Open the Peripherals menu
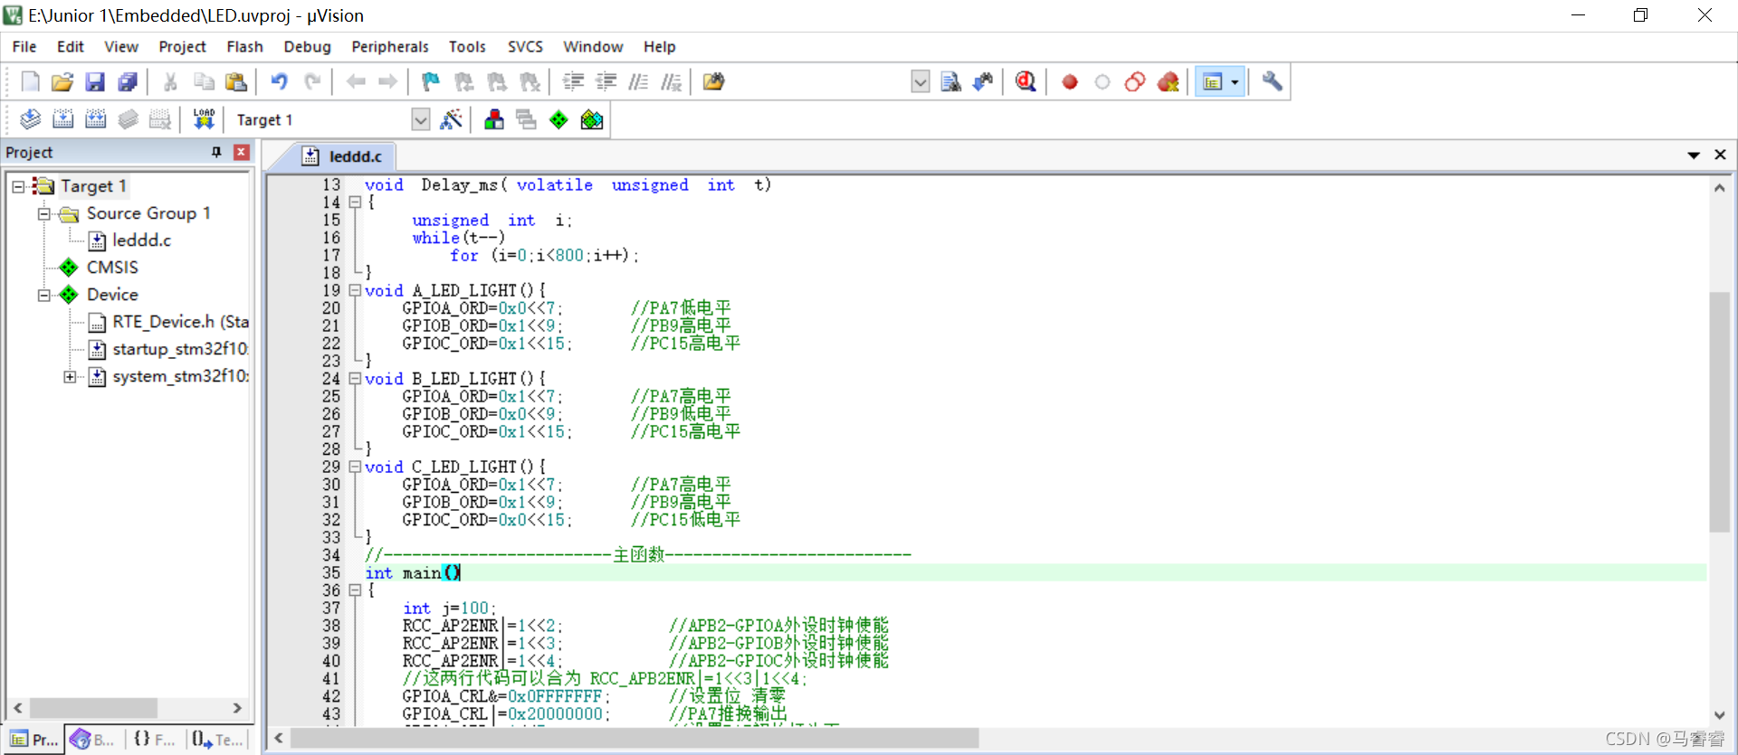 pyautogui.click(x=390, y=47)
